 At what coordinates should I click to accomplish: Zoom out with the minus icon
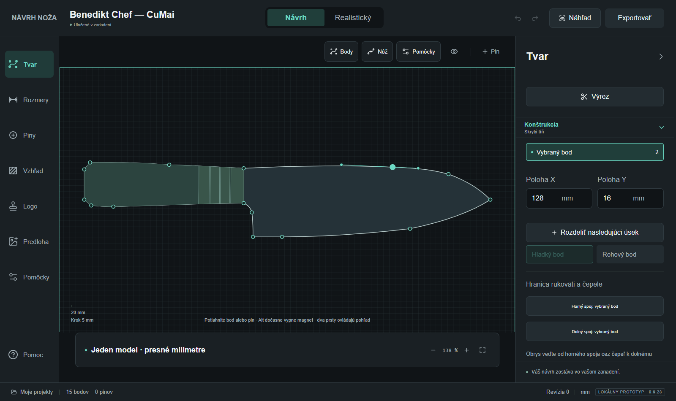[433, 350]
